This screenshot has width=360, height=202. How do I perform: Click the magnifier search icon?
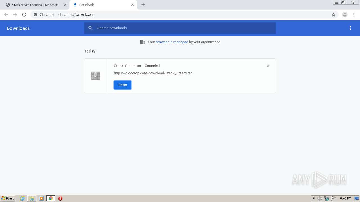(91, 28)
